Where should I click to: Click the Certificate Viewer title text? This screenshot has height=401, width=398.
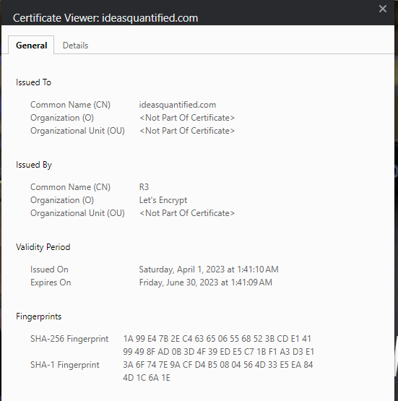[105, 18]
